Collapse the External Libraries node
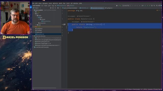The image size is (163, 91). click(x=33, y=36)
